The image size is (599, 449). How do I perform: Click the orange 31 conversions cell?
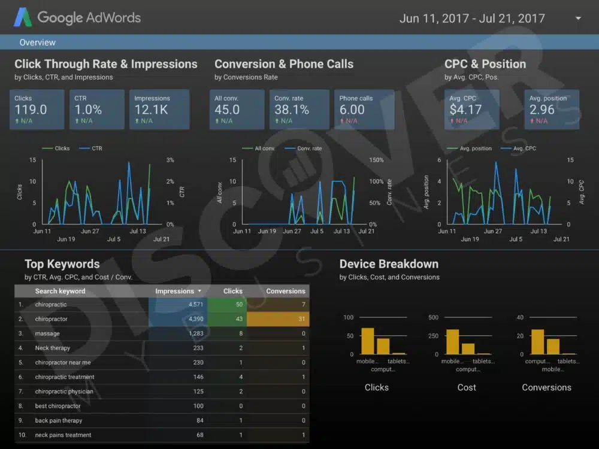pyautogui.click(x=278, y=319)
